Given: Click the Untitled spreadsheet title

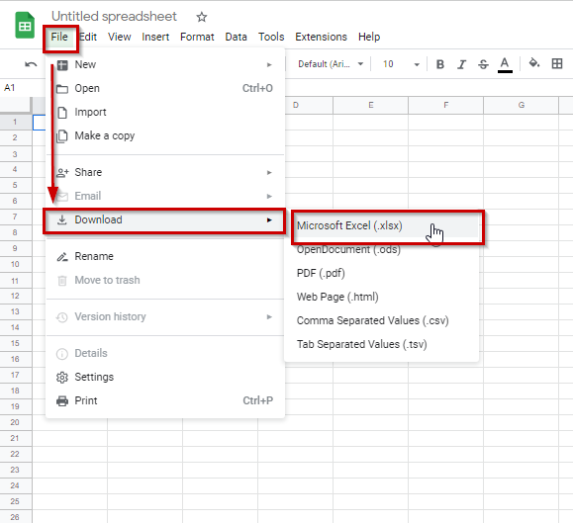Looking at the screenshot, I should (114, 17).
